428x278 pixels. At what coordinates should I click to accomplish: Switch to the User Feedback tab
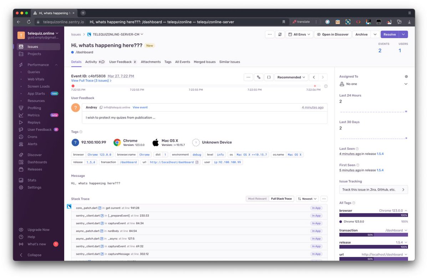[123, 62]
